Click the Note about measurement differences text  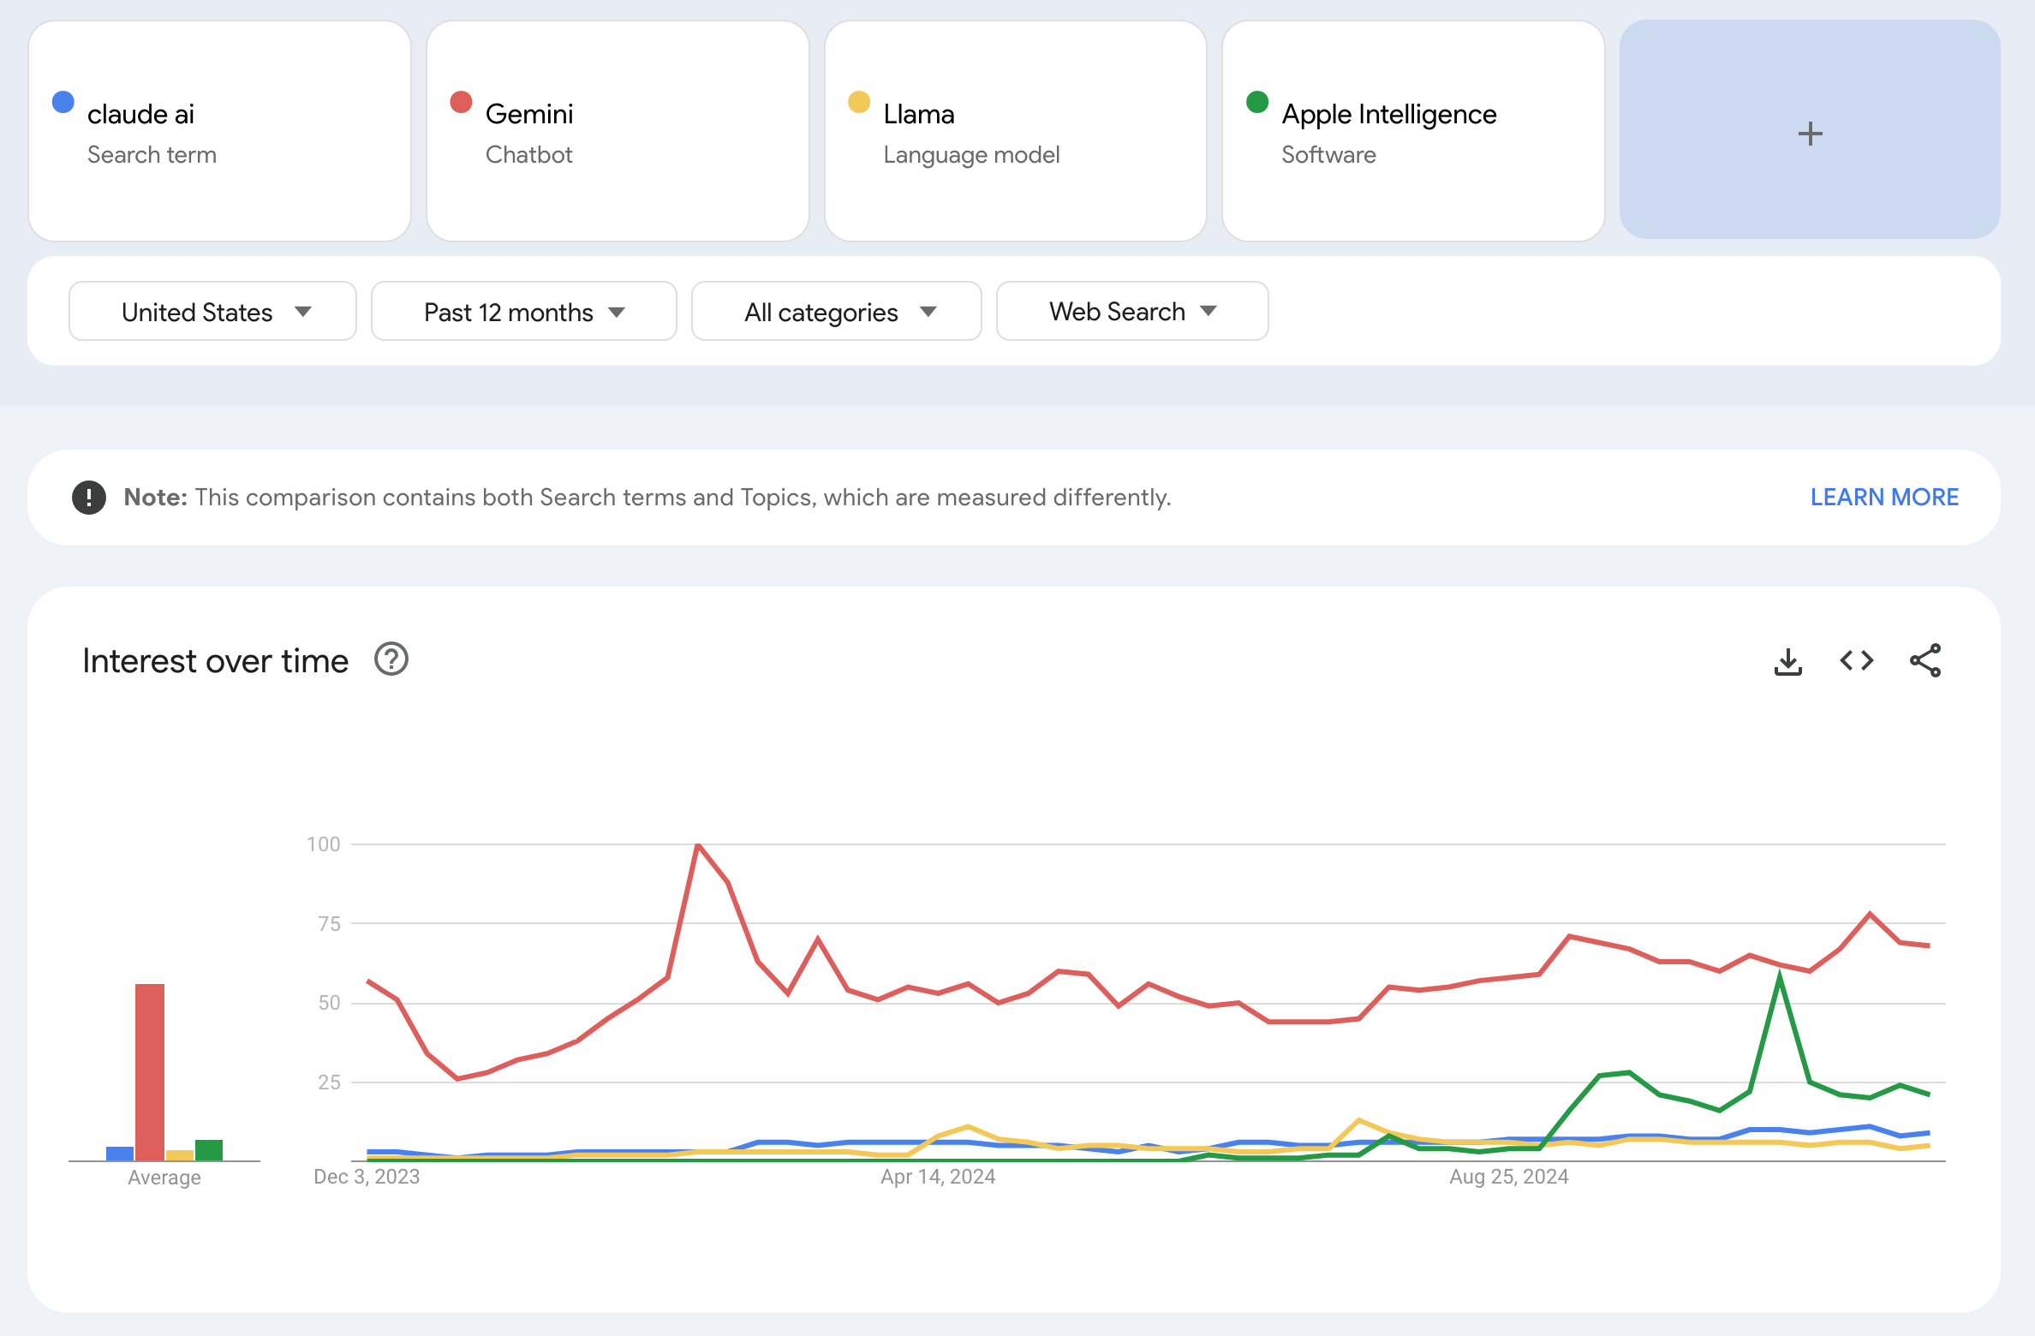point(647,498)
